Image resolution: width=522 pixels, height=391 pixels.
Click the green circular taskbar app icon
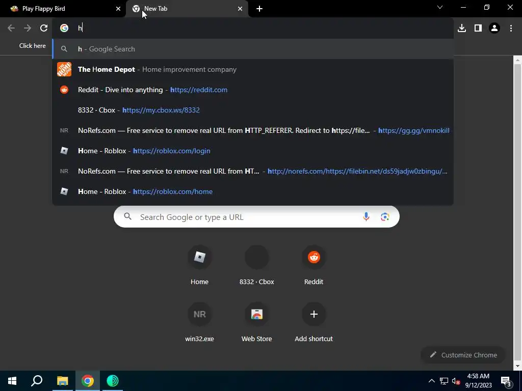click(113, 381)
